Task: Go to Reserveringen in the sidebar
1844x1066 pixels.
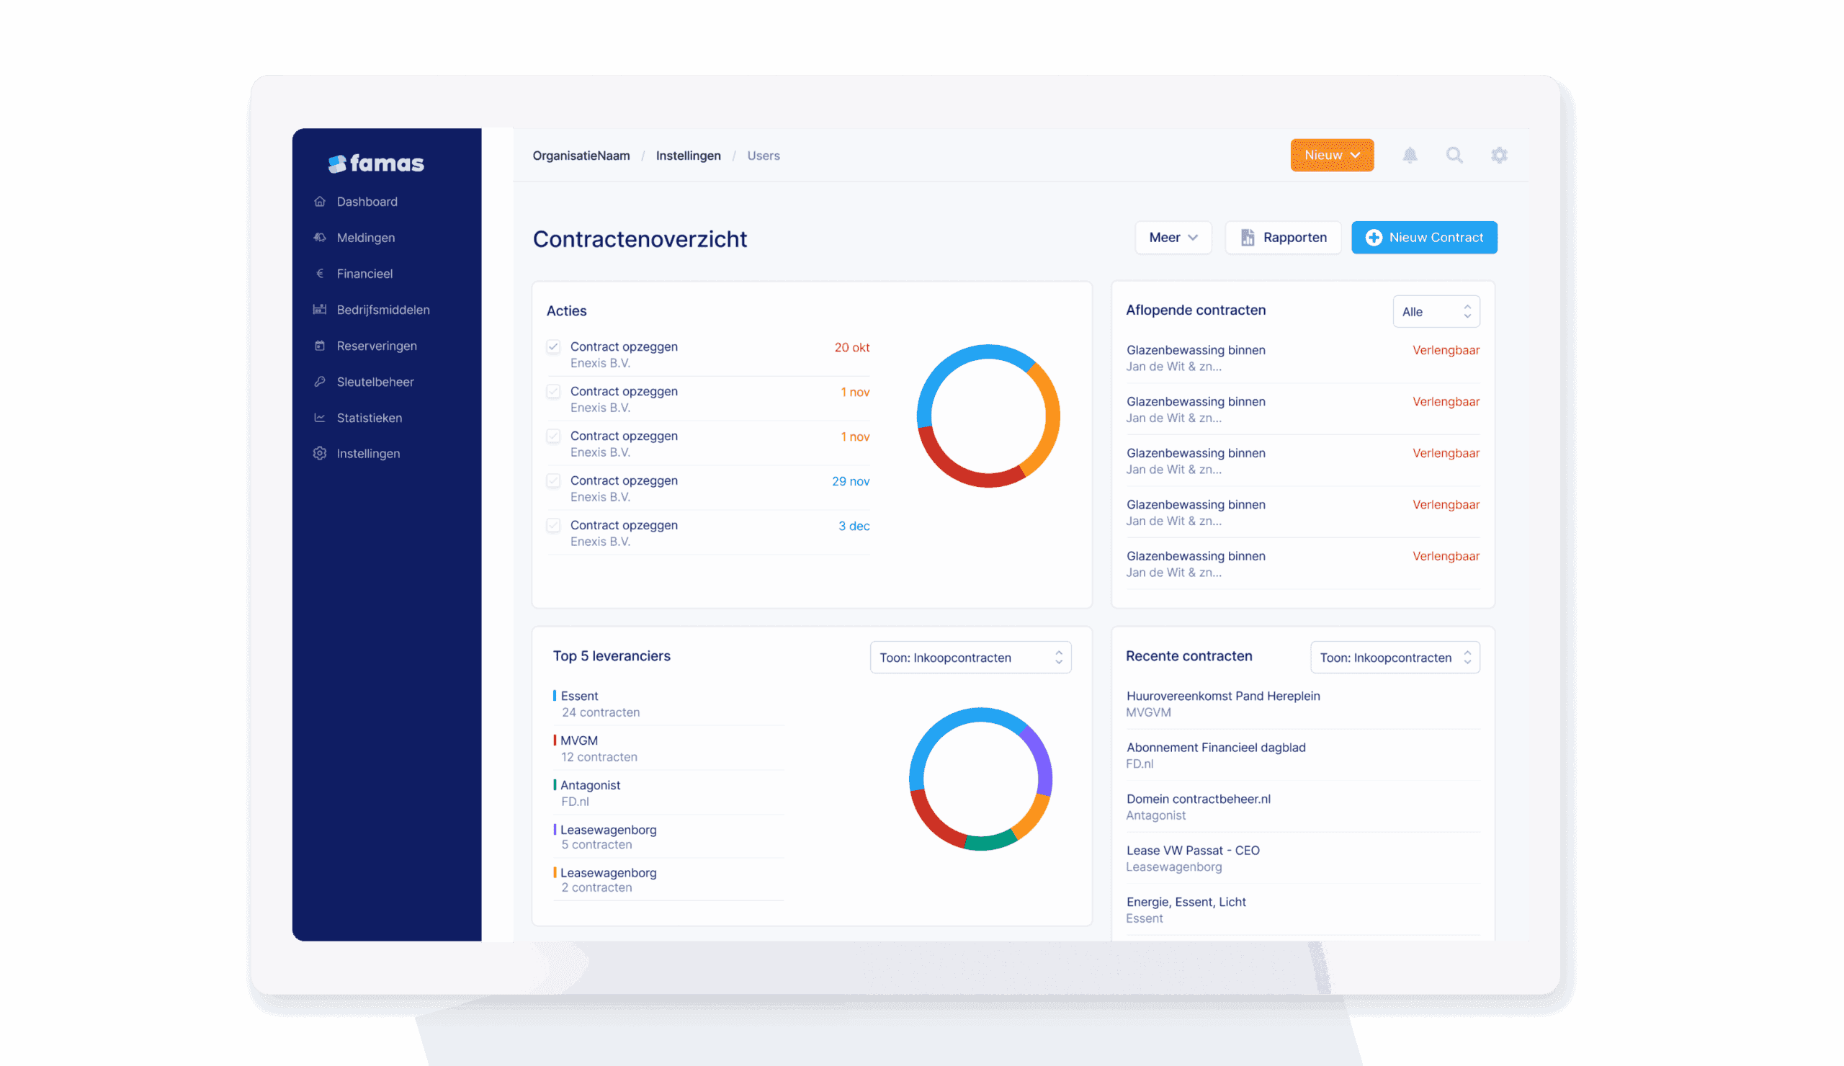Action: click(x=376, y=346)
